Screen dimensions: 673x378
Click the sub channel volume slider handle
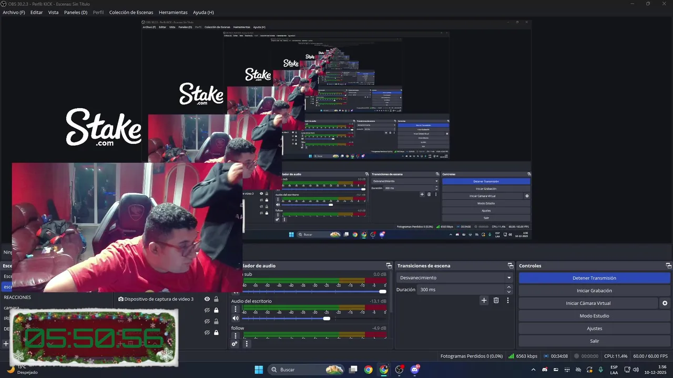383,291
